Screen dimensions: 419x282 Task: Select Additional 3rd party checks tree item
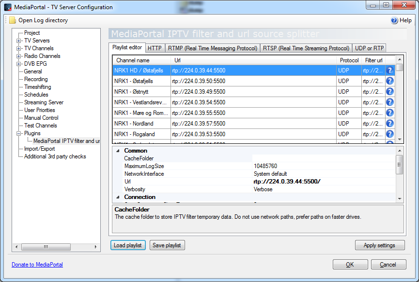point(55,156)
